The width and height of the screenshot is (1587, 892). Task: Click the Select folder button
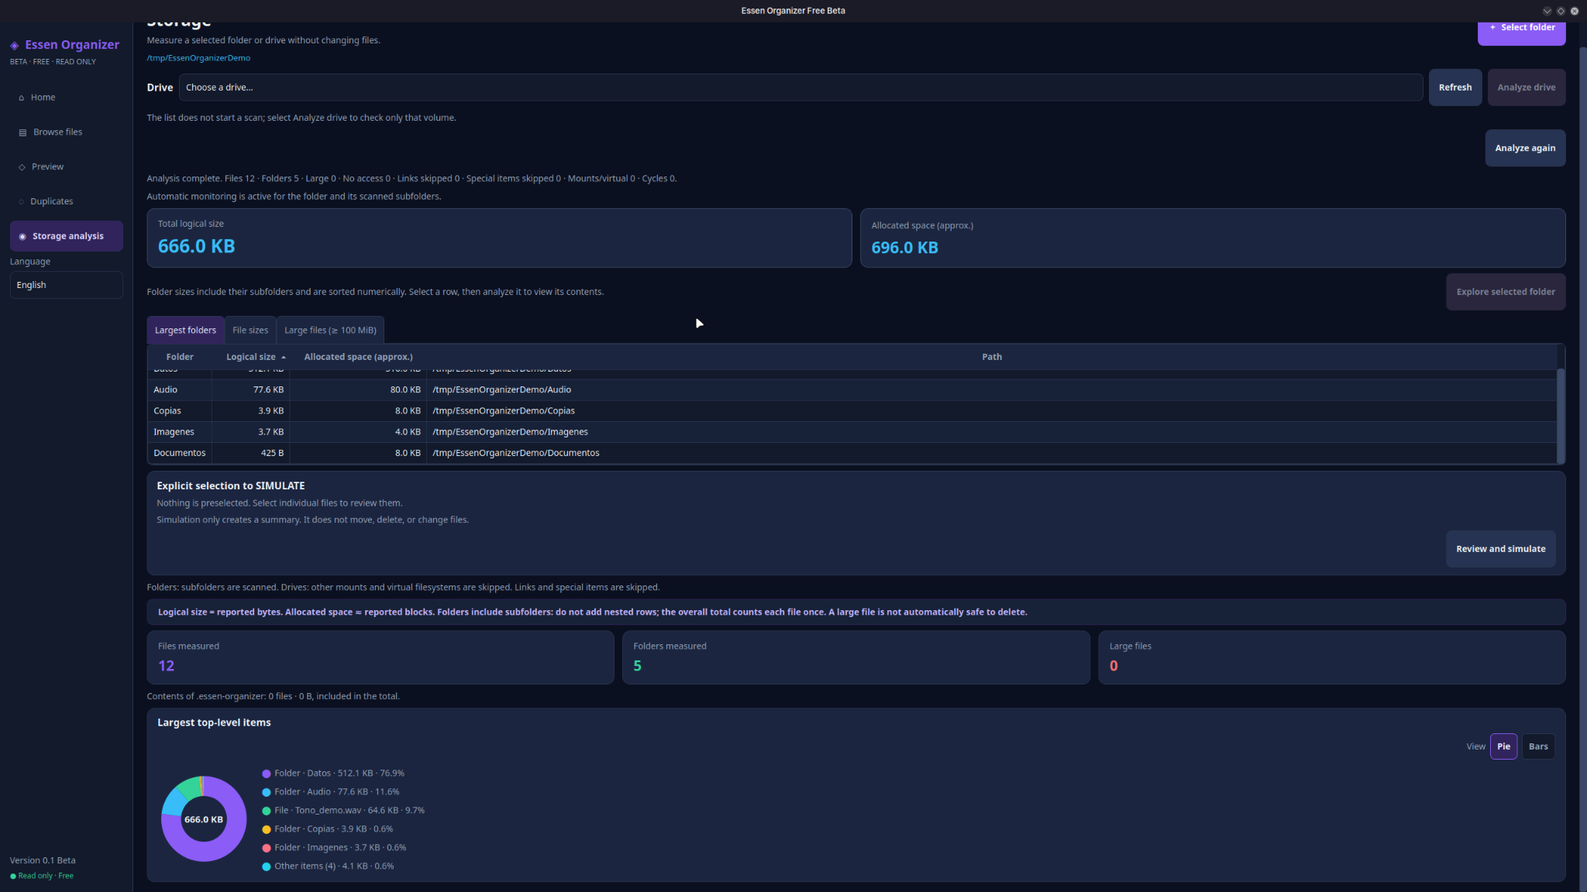point(1521,31)
